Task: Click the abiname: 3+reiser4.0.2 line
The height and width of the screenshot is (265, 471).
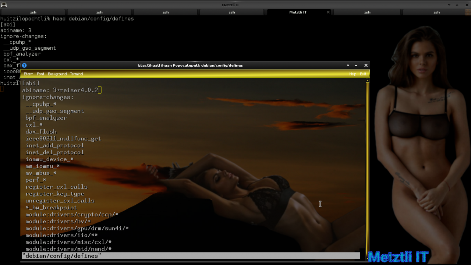Action: [60, 90]
